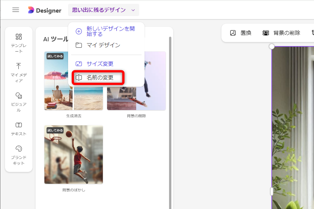Click the Designer logo icon
The width and height of the screenshot is (314, 209).
(x=31, y=10)
